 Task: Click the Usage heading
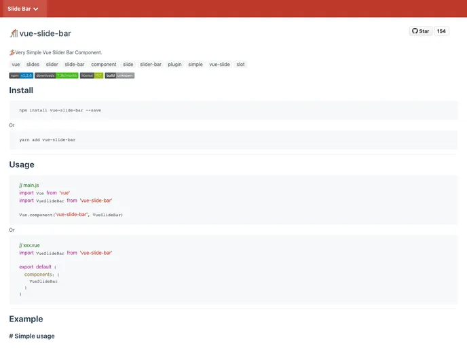[x=22, y=164]
